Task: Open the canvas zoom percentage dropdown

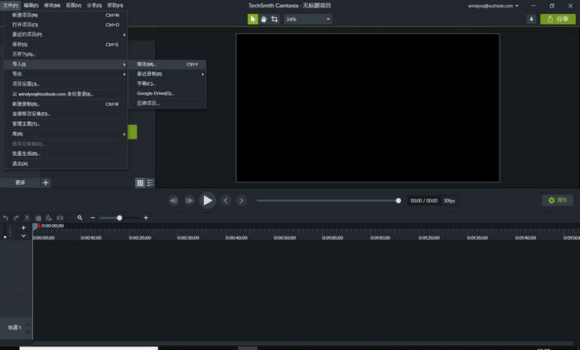Action: pos(307,19)
